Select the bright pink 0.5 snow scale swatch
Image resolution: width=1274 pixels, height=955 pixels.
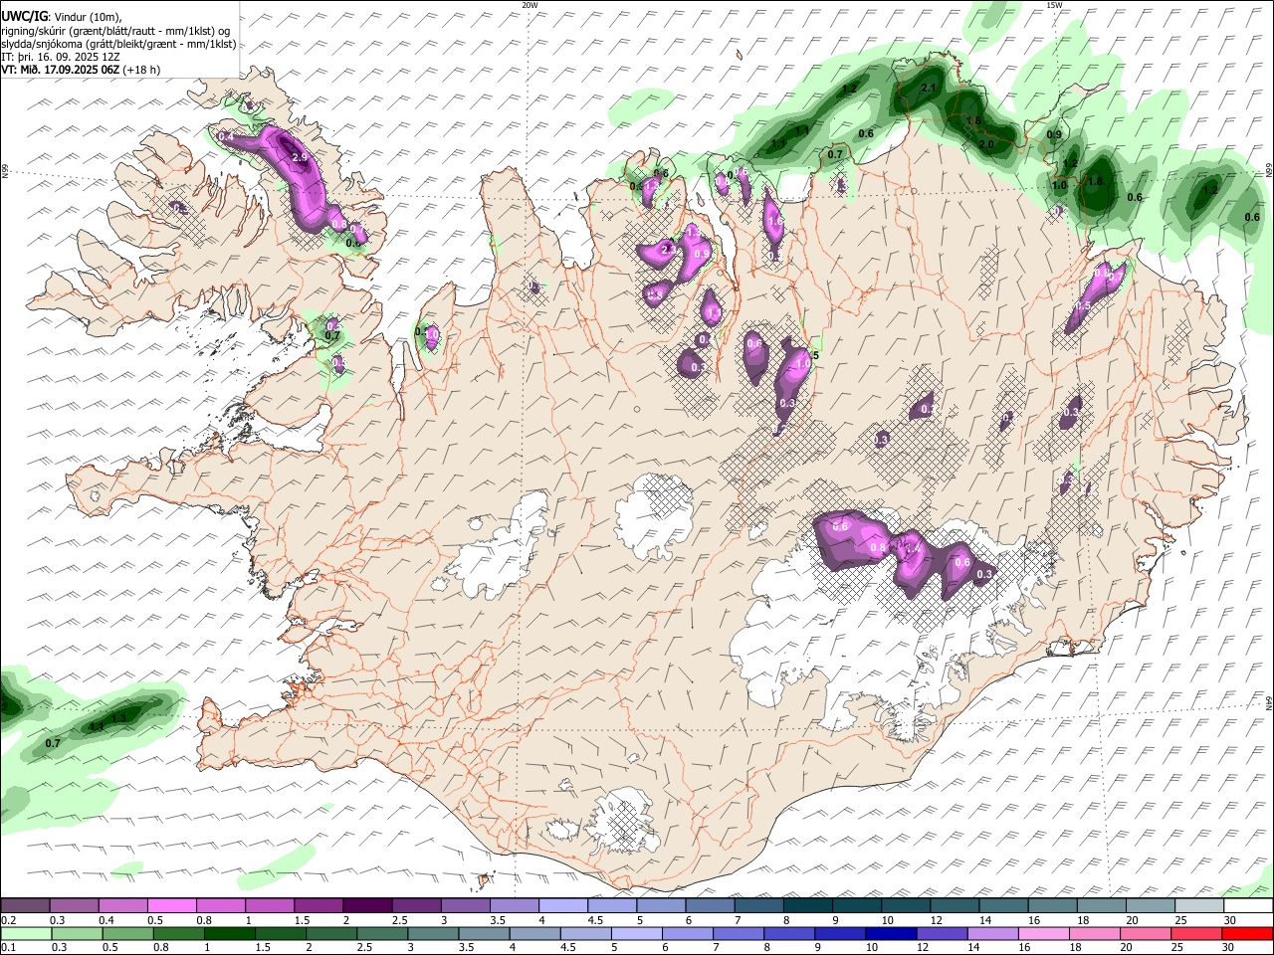(x=171, y=906)
